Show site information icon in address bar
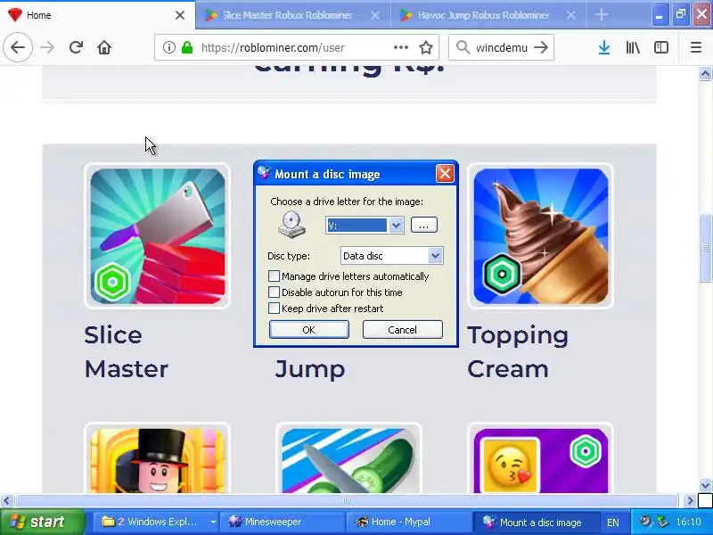This screenshot has width=713, height=535. pos(168,47)
